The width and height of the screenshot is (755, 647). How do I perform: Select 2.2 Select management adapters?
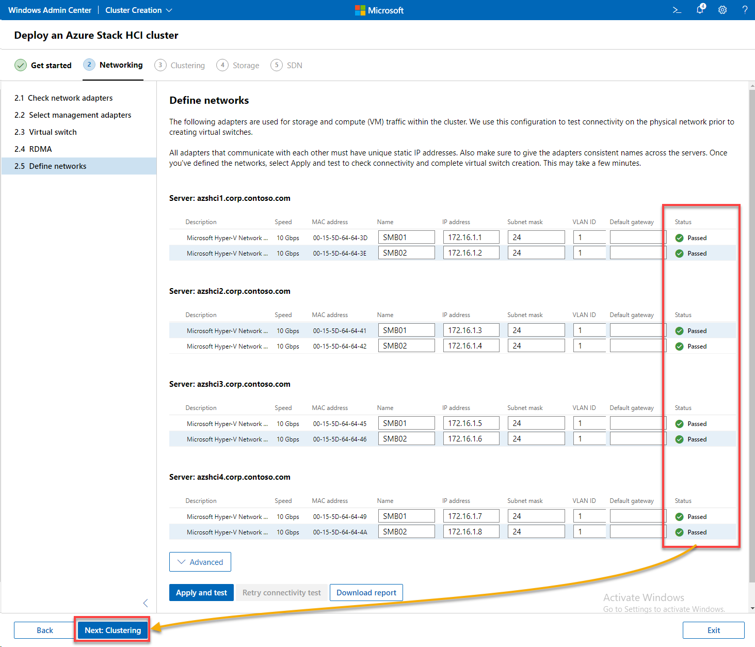point(79,115)
